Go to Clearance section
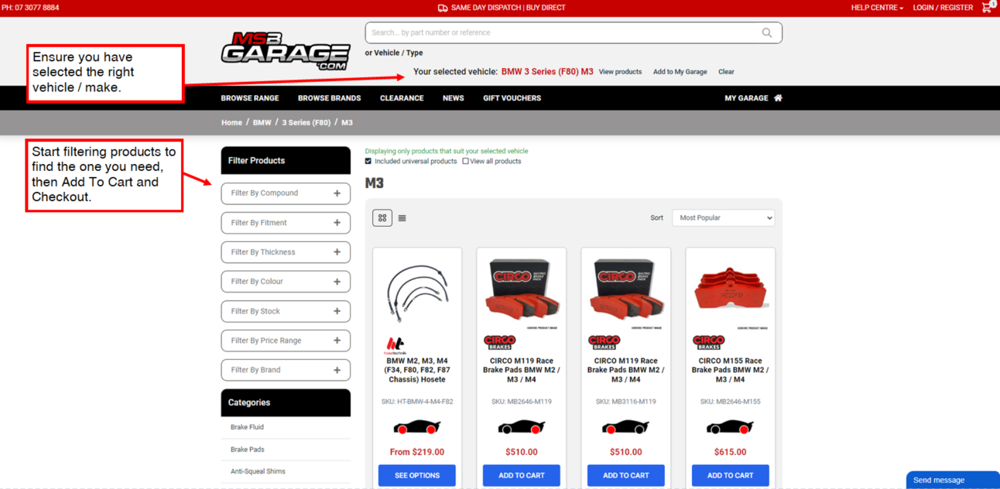The width and height of the screenshot is (1000, 489). [x=402, y=98]
